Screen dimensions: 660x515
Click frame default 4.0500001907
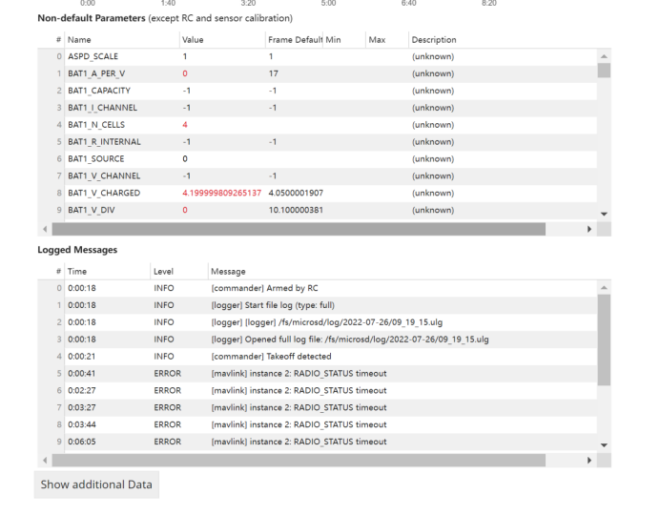[x=296, y=193]
